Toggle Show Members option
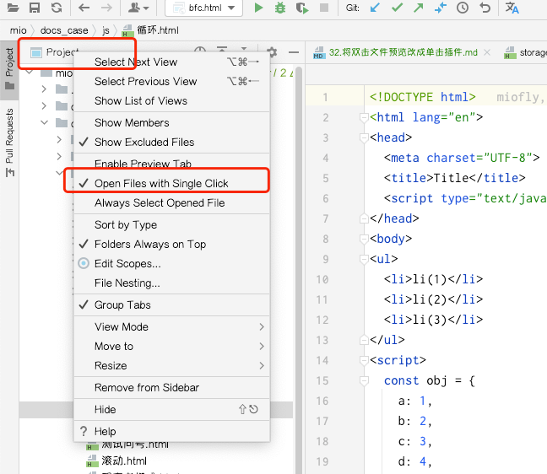This screenshot has width=547, height=474. click(x=171, y=122)
